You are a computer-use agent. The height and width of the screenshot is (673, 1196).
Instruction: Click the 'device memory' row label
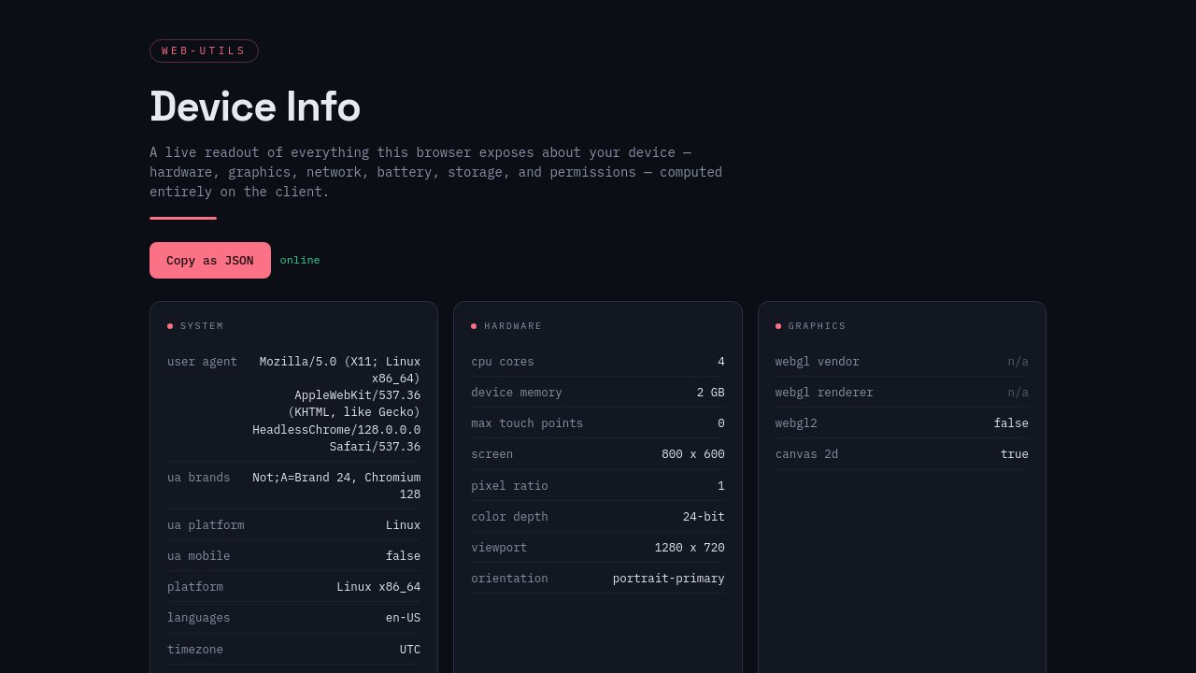click(x=517, y=393)
